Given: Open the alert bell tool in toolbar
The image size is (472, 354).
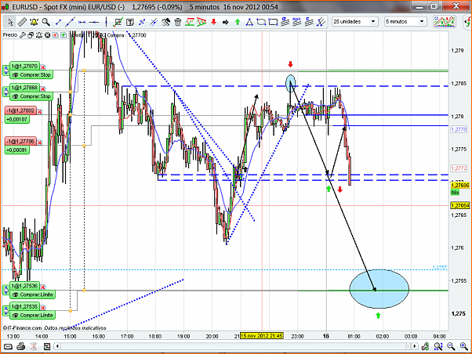Looking at the screenshot, I should [x=34, y=22].
